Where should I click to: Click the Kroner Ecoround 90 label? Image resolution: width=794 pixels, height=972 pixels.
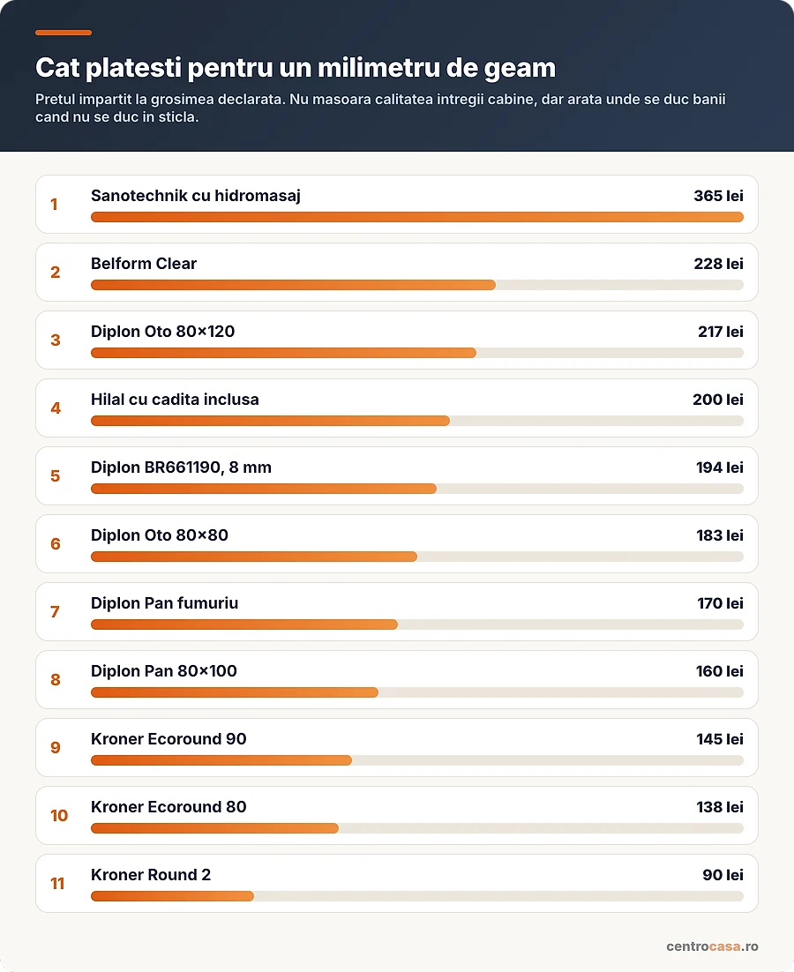point(169,739)
